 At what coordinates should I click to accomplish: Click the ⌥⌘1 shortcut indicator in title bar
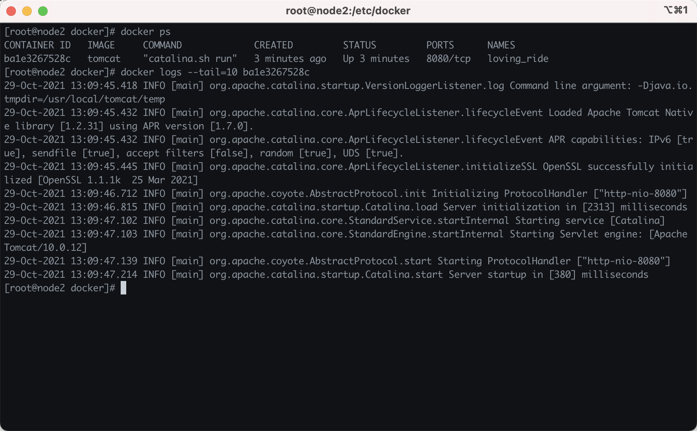coord(676,10)
